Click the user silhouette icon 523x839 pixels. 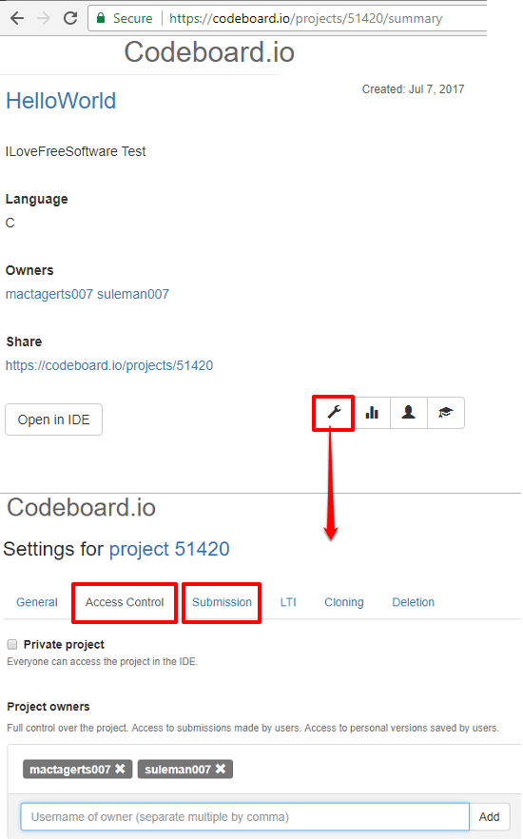tap(409, 413)
